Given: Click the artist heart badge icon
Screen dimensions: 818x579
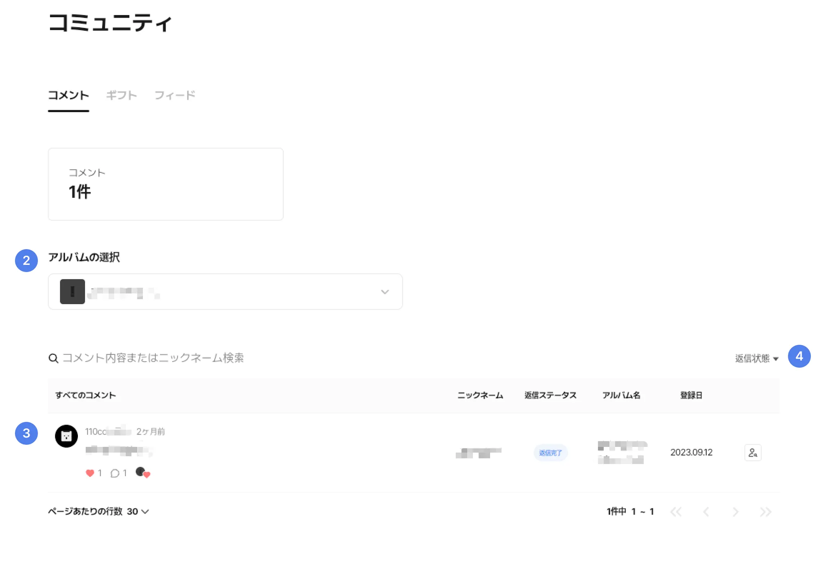Looking at the screenshot, I should point(143,472).
